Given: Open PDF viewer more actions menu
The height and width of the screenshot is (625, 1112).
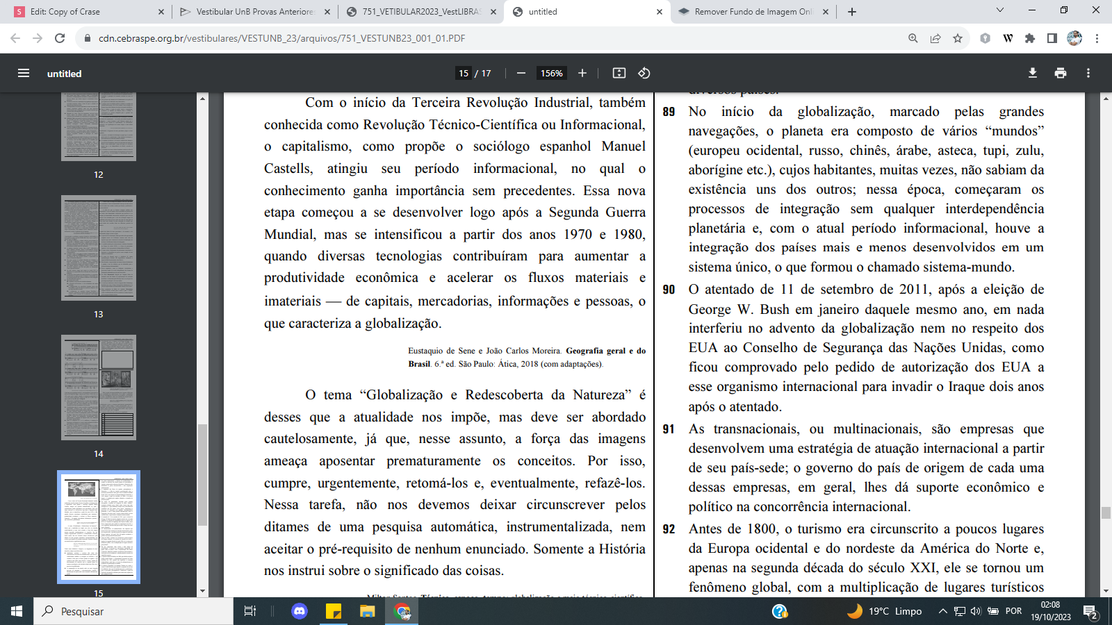Looking at the screenshot, I should click(1088, 73).
